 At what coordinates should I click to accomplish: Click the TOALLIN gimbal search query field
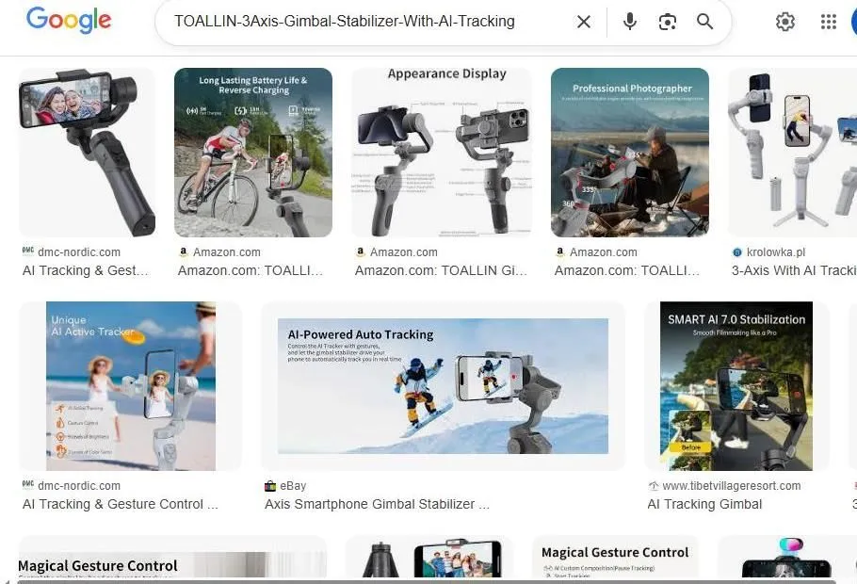(345, 22)
